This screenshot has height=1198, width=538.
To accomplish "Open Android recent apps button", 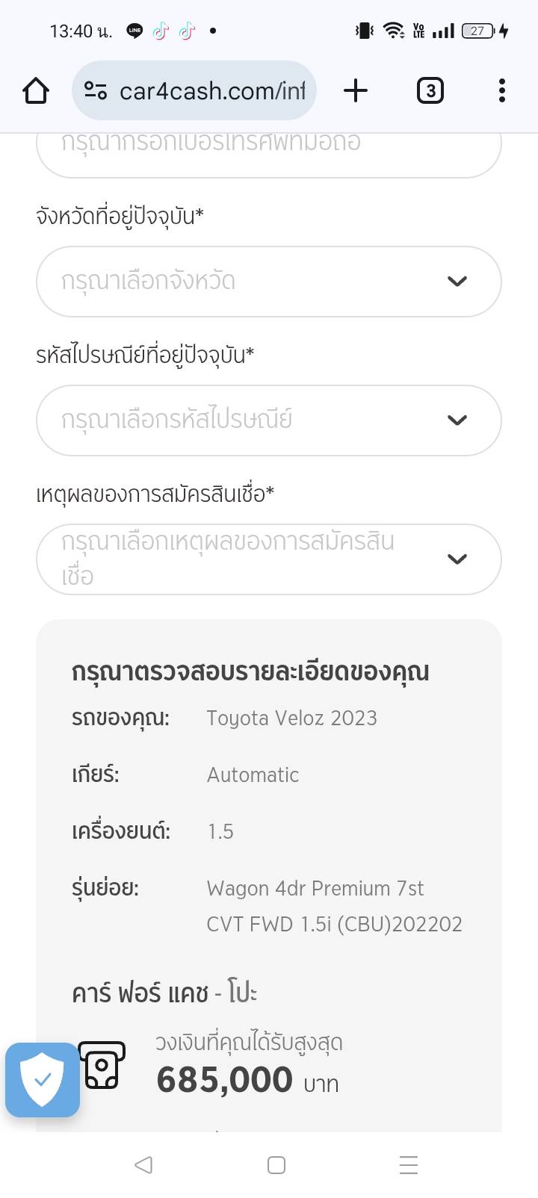I will point(408,1165).
